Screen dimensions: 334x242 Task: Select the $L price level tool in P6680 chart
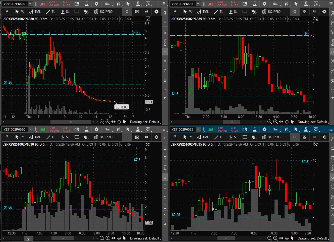click(x=65, y=12)
